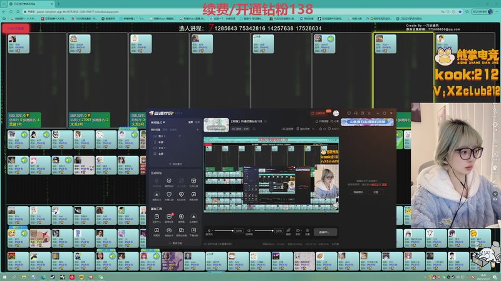Image resolution: width=501 pixels, height=281 pixels.
Task: Open the message icon in app title bar
Action: tap(349, 113)
